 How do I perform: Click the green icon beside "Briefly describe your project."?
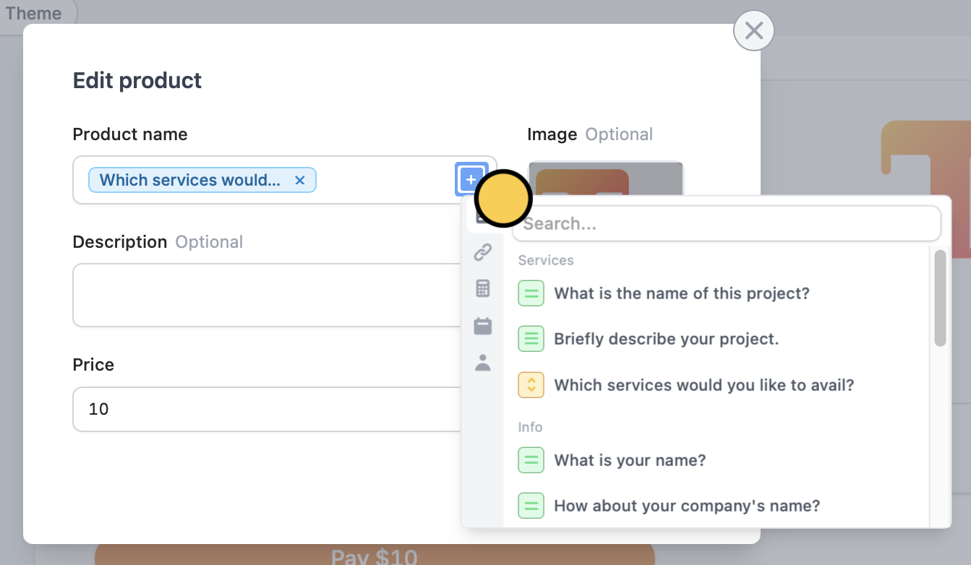click(531, 339)
